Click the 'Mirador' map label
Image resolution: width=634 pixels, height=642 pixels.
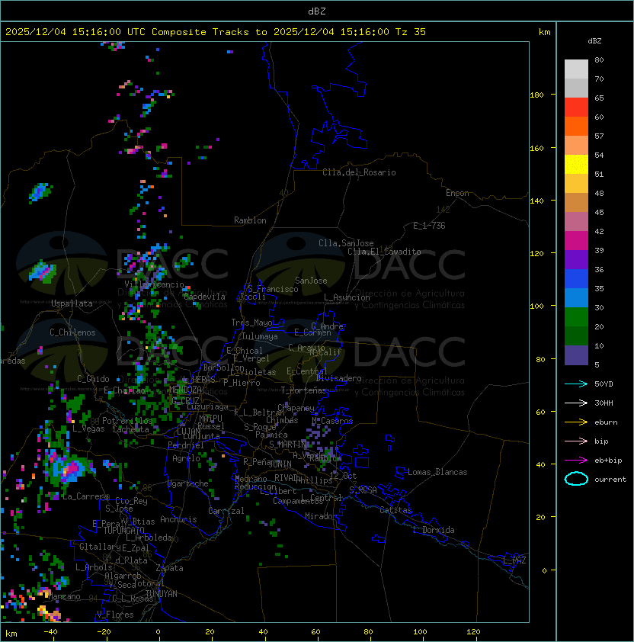(321, 516)
